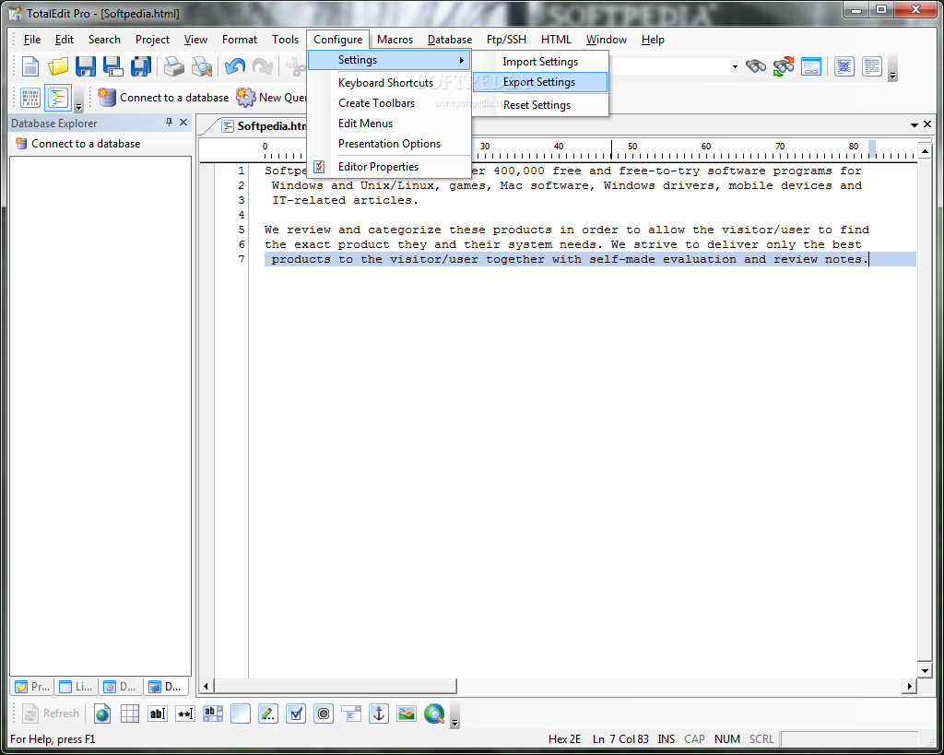The width and height of the screenshot is (944, 755).
Task: Click the pencil edit form icon
Action: coord(268,714)
